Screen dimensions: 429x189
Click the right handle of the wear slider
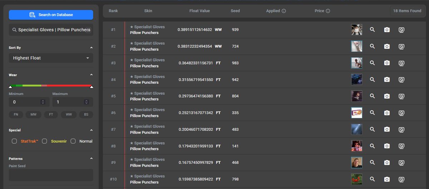pos(92,86)
